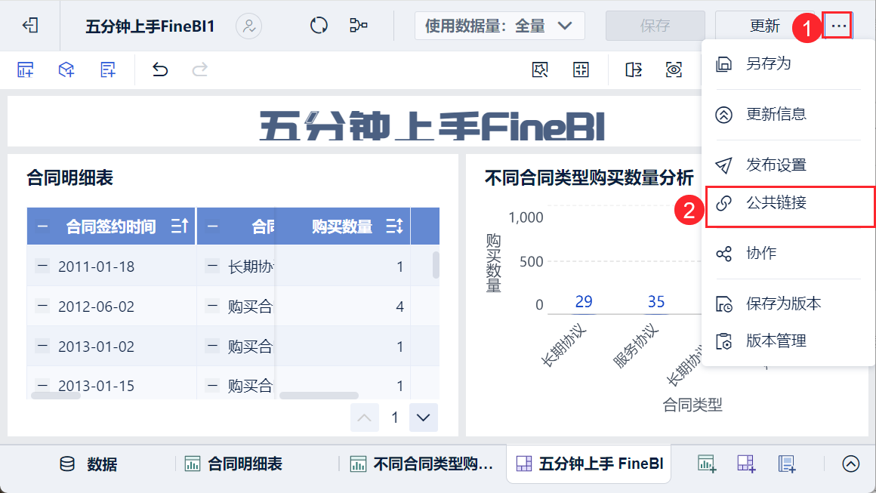Click the grid layout icon
876x493 pixels.
581,69
